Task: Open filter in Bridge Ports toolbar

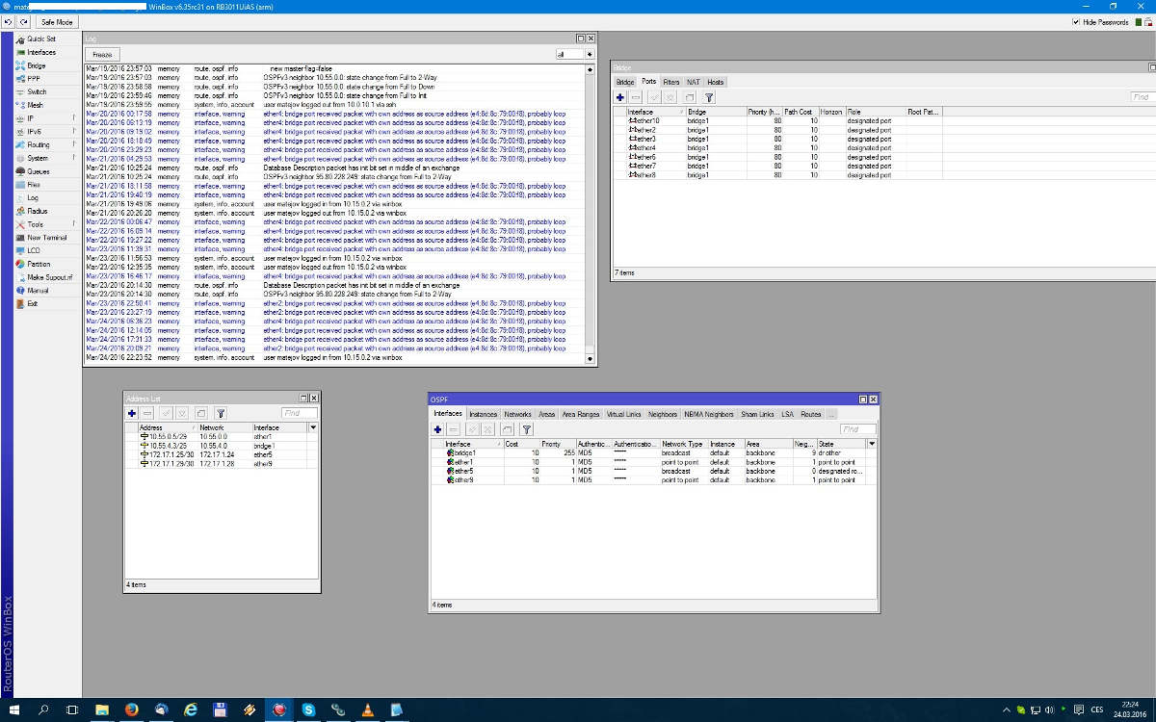Action: (710, 97)
